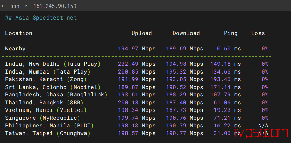This screenshot has width=291, height=143.
Task: Click 'Singapore (MyRepublic)' row
Action: click(42, 118)
